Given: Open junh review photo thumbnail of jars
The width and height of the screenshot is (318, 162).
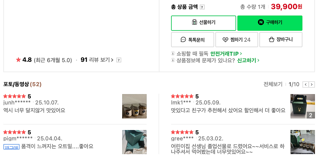Looking at the screenshot, I should (134, 106).
